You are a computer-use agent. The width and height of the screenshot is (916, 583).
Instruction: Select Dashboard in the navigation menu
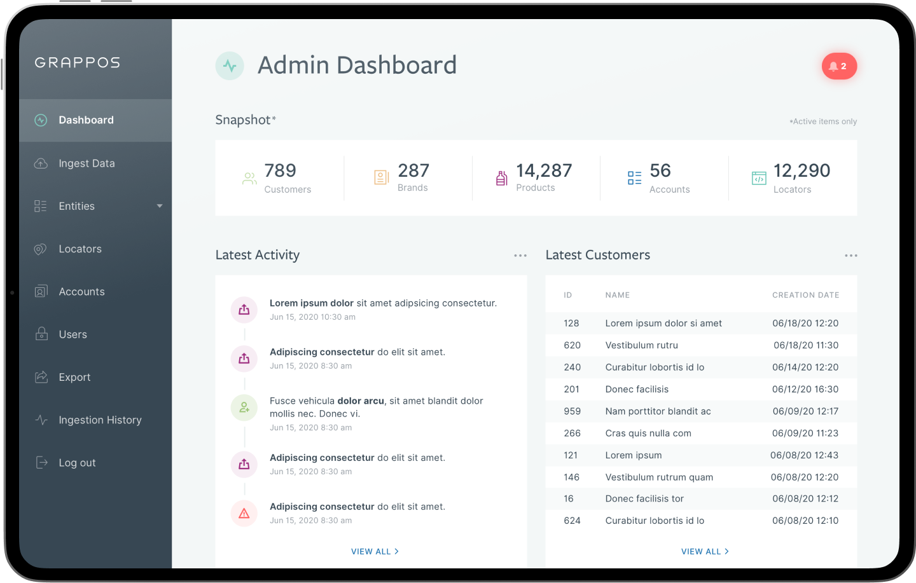coord(87,120)
